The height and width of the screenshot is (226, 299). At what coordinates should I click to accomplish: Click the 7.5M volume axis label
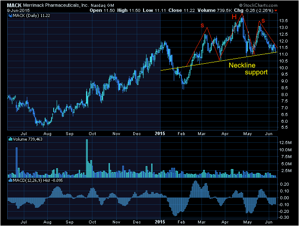(286, 157)
